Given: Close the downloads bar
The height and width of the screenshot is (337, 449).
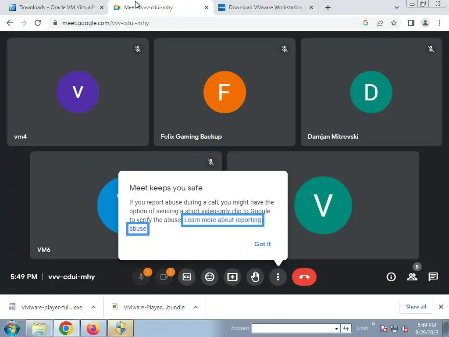Looking at the screenshot, I should coord(441,307).
